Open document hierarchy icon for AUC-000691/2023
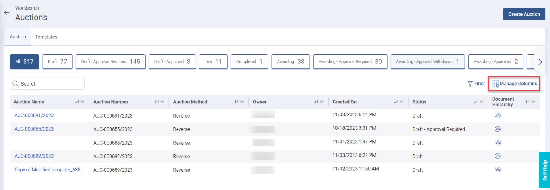550x190 pixels. pos(498,115)
